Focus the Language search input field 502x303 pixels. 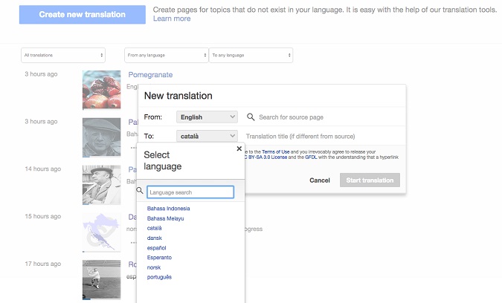coord(190,192)
